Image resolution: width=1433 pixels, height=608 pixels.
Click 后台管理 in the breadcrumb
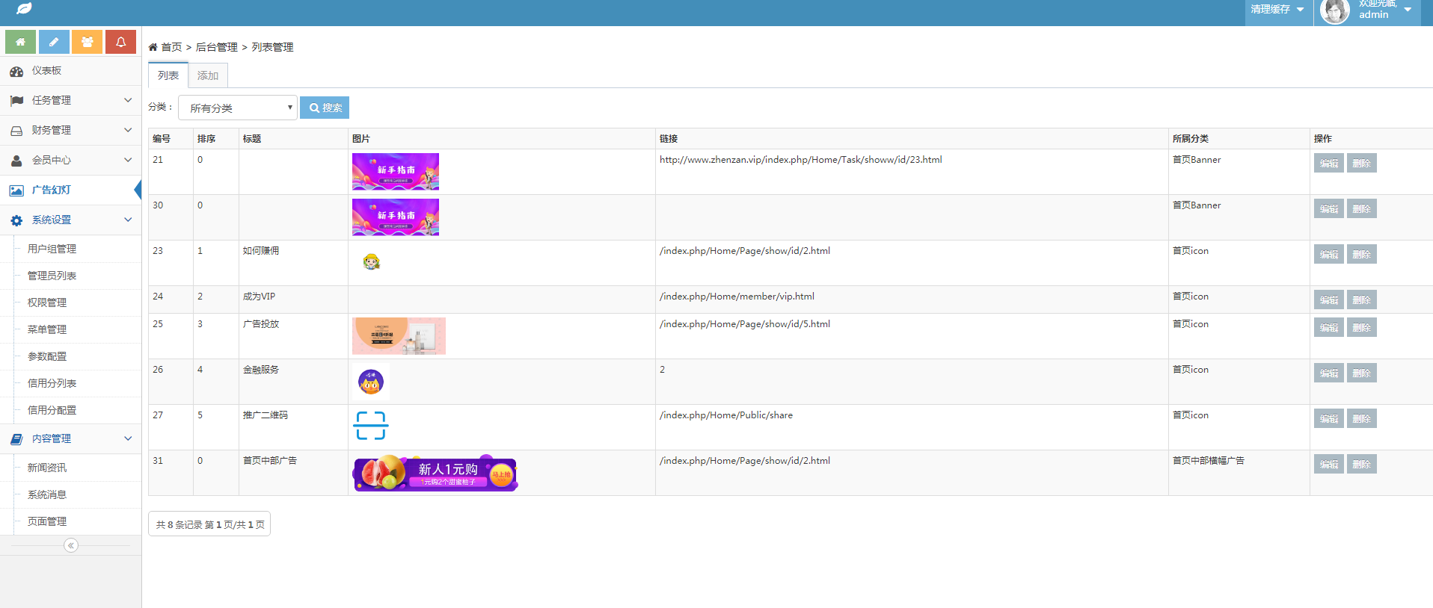tap(217, 47)
